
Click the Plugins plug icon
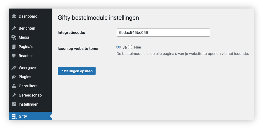[x=14, y=77]
